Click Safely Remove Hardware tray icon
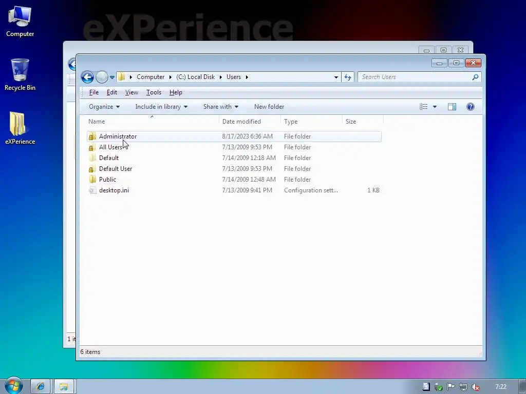 [438, 387]
